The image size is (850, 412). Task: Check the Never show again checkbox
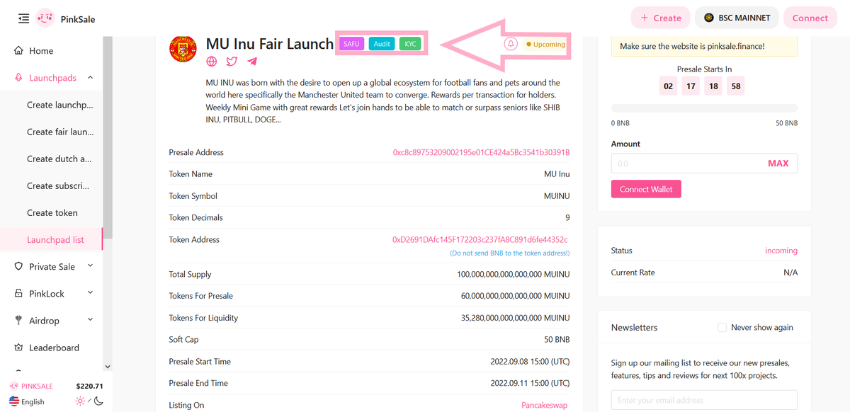[722, 327]
